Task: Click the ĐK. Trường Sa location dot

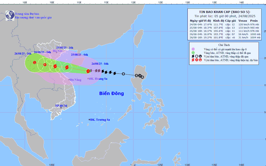Action: 89,119
